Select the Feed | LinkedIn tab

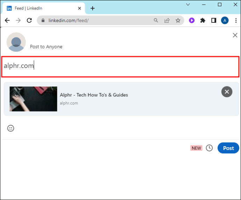[x=44, y=8]
